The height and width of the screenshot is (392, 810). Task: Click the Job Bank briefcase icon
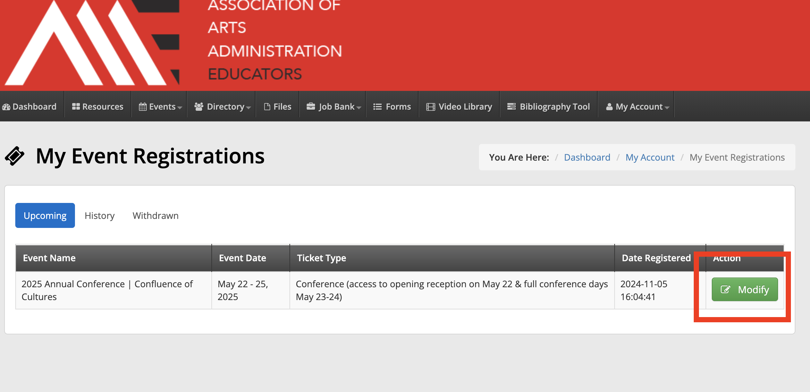(311, 106)
